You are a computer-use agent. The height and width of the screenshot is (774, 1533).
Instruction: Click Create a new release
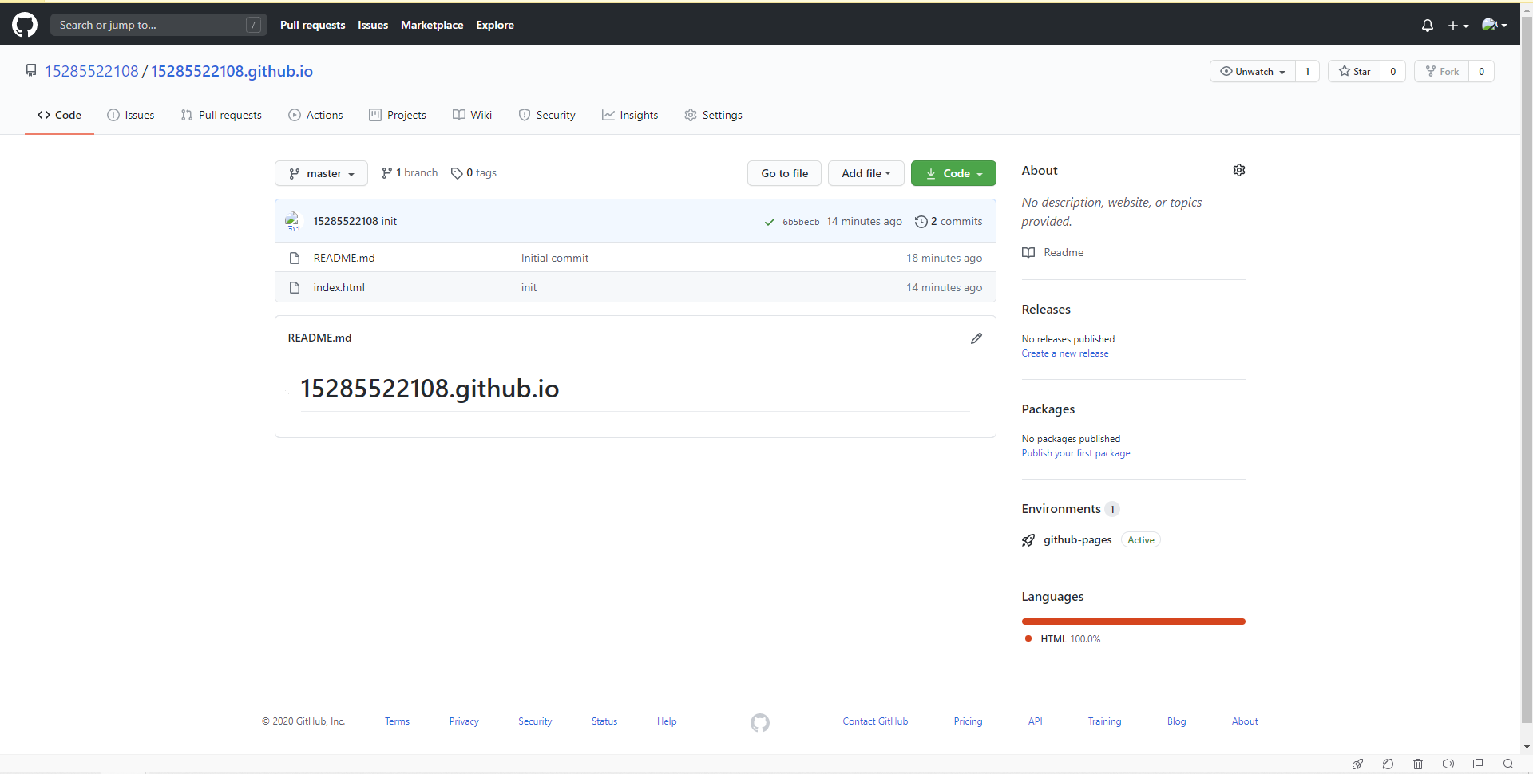(x=1065, y=353)
